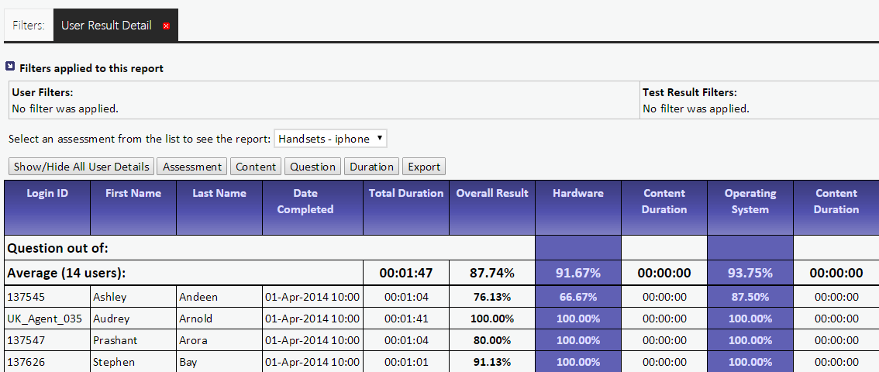Image resolution: width=879 pixels, height=372 pixels.
Task: Select login ID UK_Agent_035 row
Action: (44, 319)
